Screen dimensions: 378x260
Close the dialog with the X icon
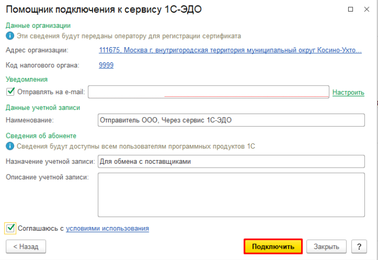[x=366, y=10]
